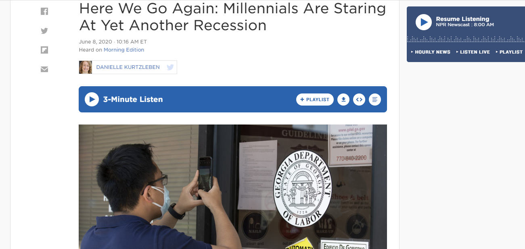Email this article with envelope icon

tap(44, 69)
